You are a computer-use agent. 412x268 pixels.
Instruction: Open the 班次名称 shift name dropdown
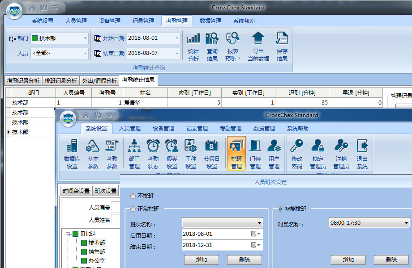(x=222, y=222)
